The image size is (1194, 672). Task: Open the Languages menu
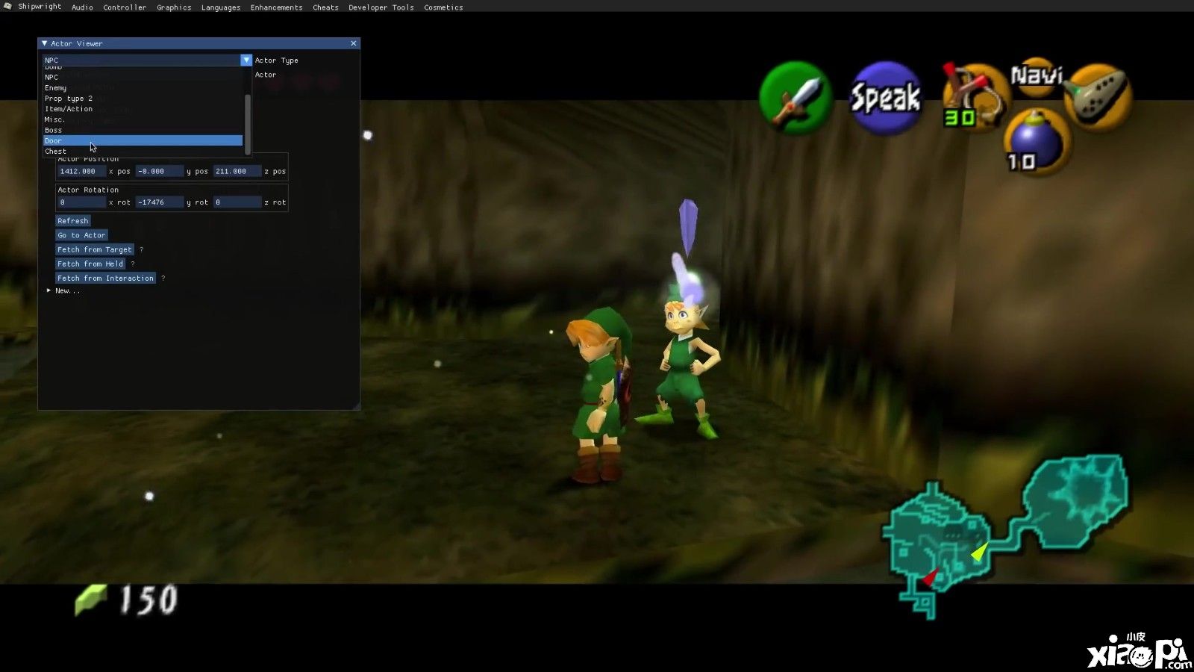[x=221, y=7]
